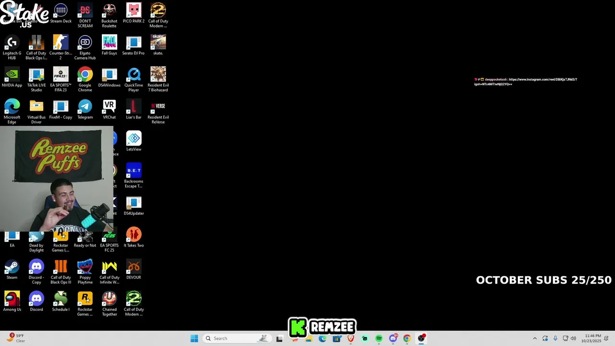615x346 pixels.
Task: Open the volume speaker tray icon
Action: click(573, 338)
